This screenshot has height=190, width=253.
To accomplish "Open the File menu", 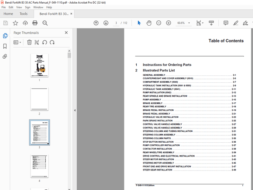I will click(4, 7).
